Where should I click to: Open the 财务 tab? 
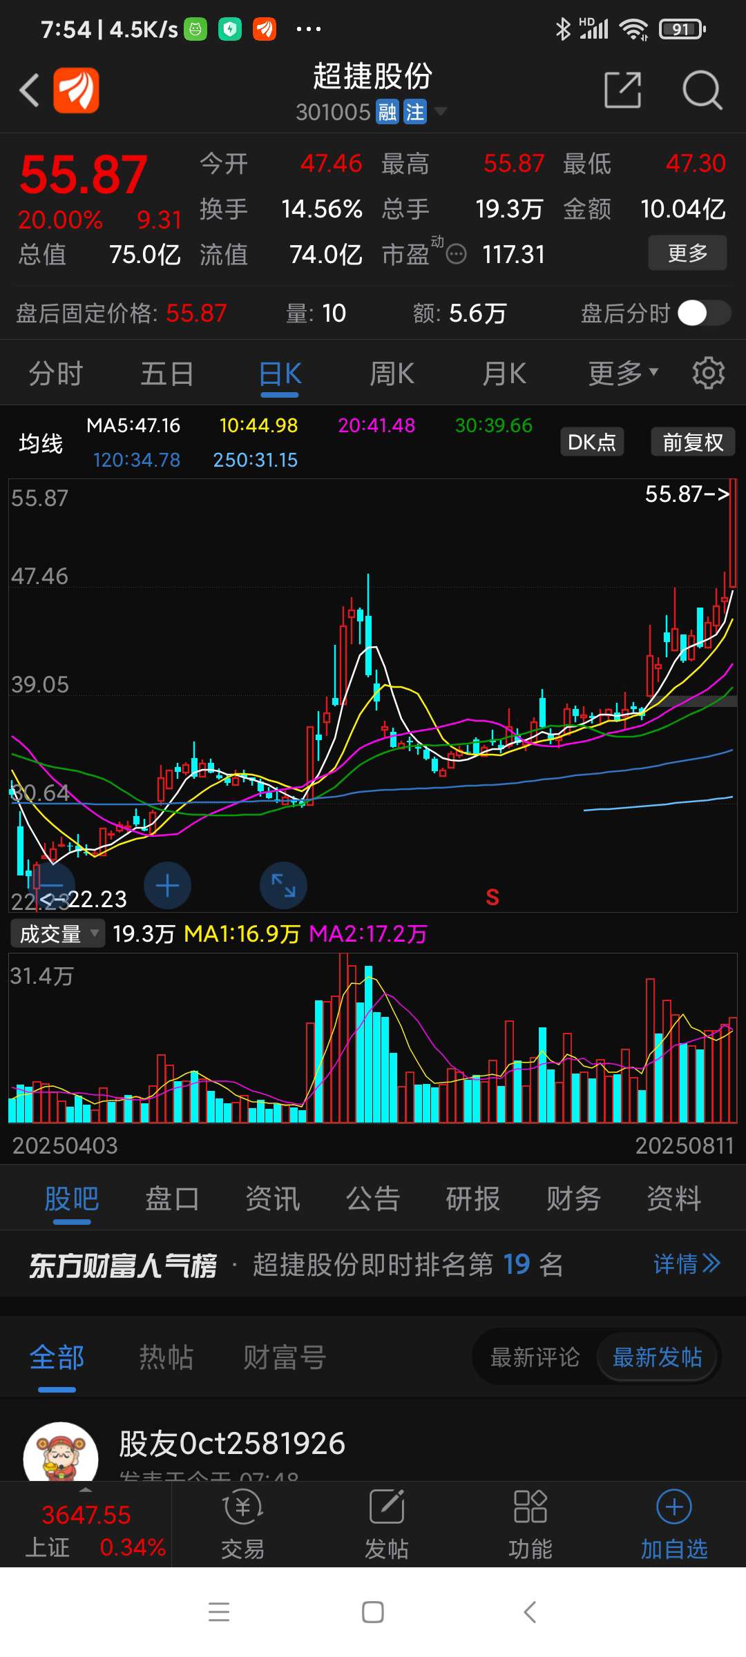pos(573,1199)
